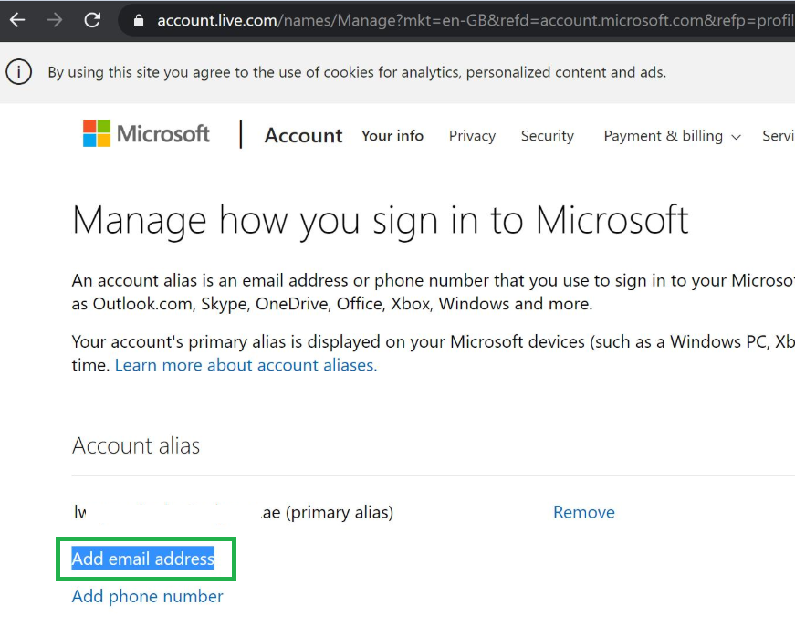Click the Account alias section heading
Screen dimensions: 795x617
tap(136, 445)
